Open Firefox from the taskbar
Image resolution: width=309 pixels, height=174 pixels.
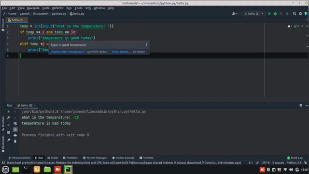[x=37, y=170]
